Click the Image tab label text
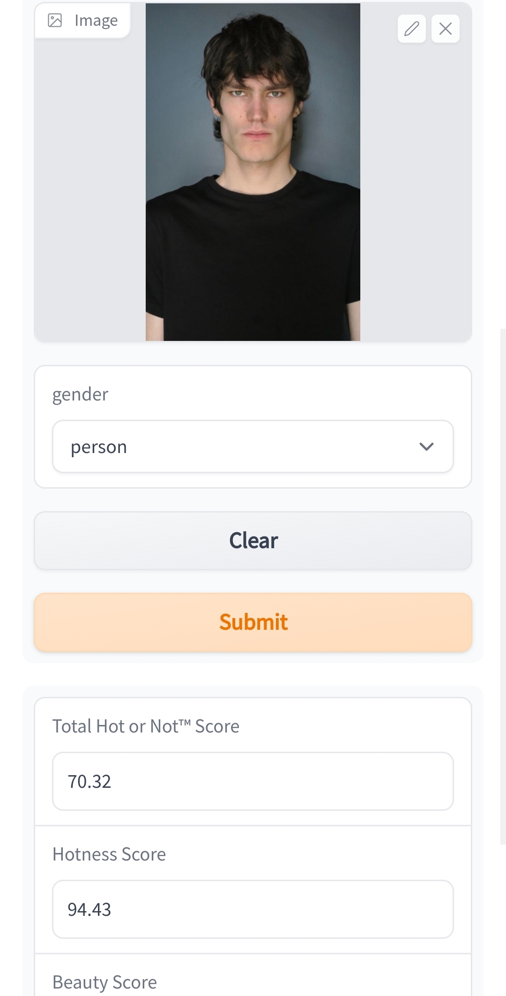 coord(96,20)
